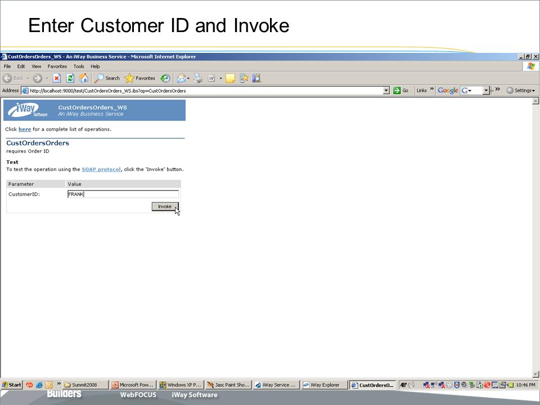Expand the quick launch overflow chevron
The width and height of the screenshot is (540, 405).
[x=59, y=383]
